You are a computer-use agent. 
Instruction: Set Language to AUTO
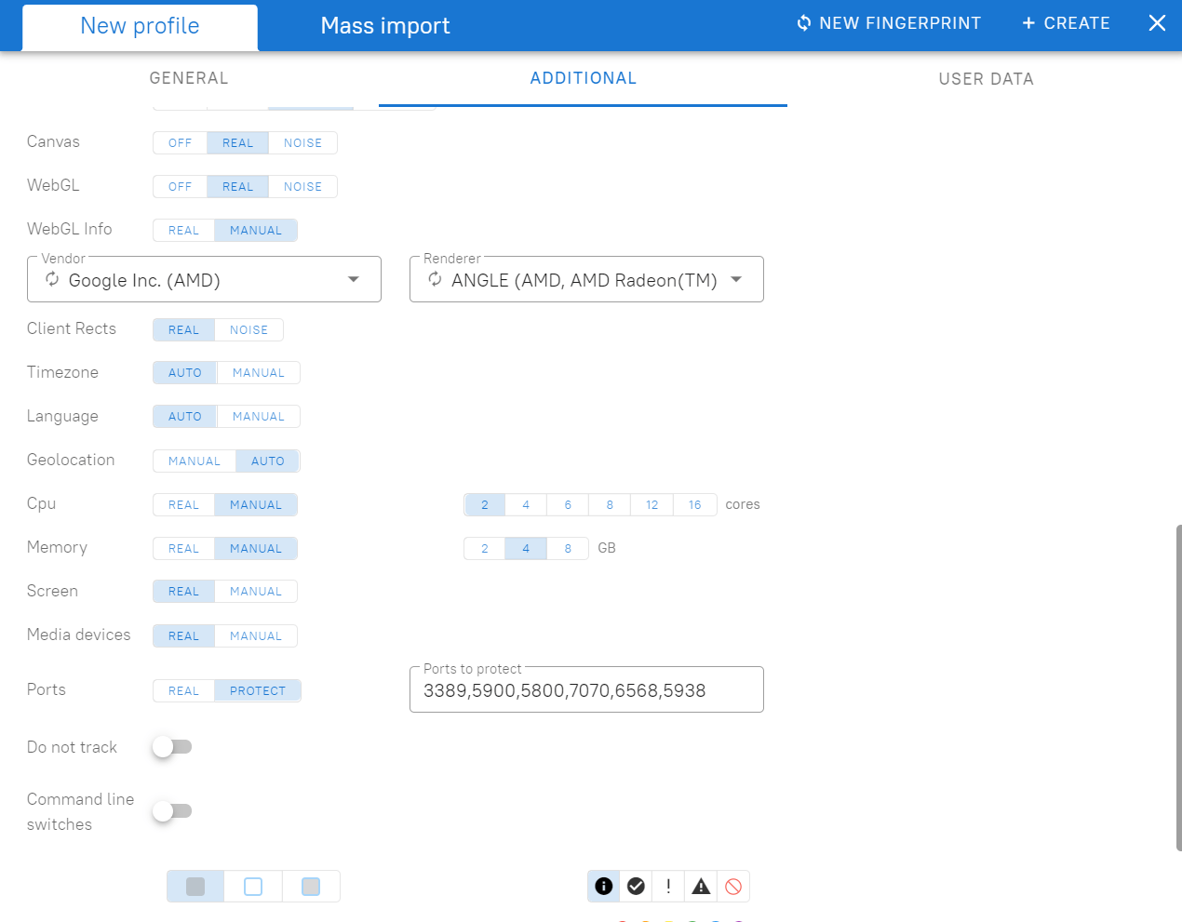coord(184,416)
